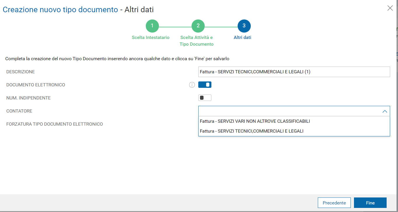Select step 3 Altri dati
The width and height of the screenshot is (398, 212).
[244, 26]
